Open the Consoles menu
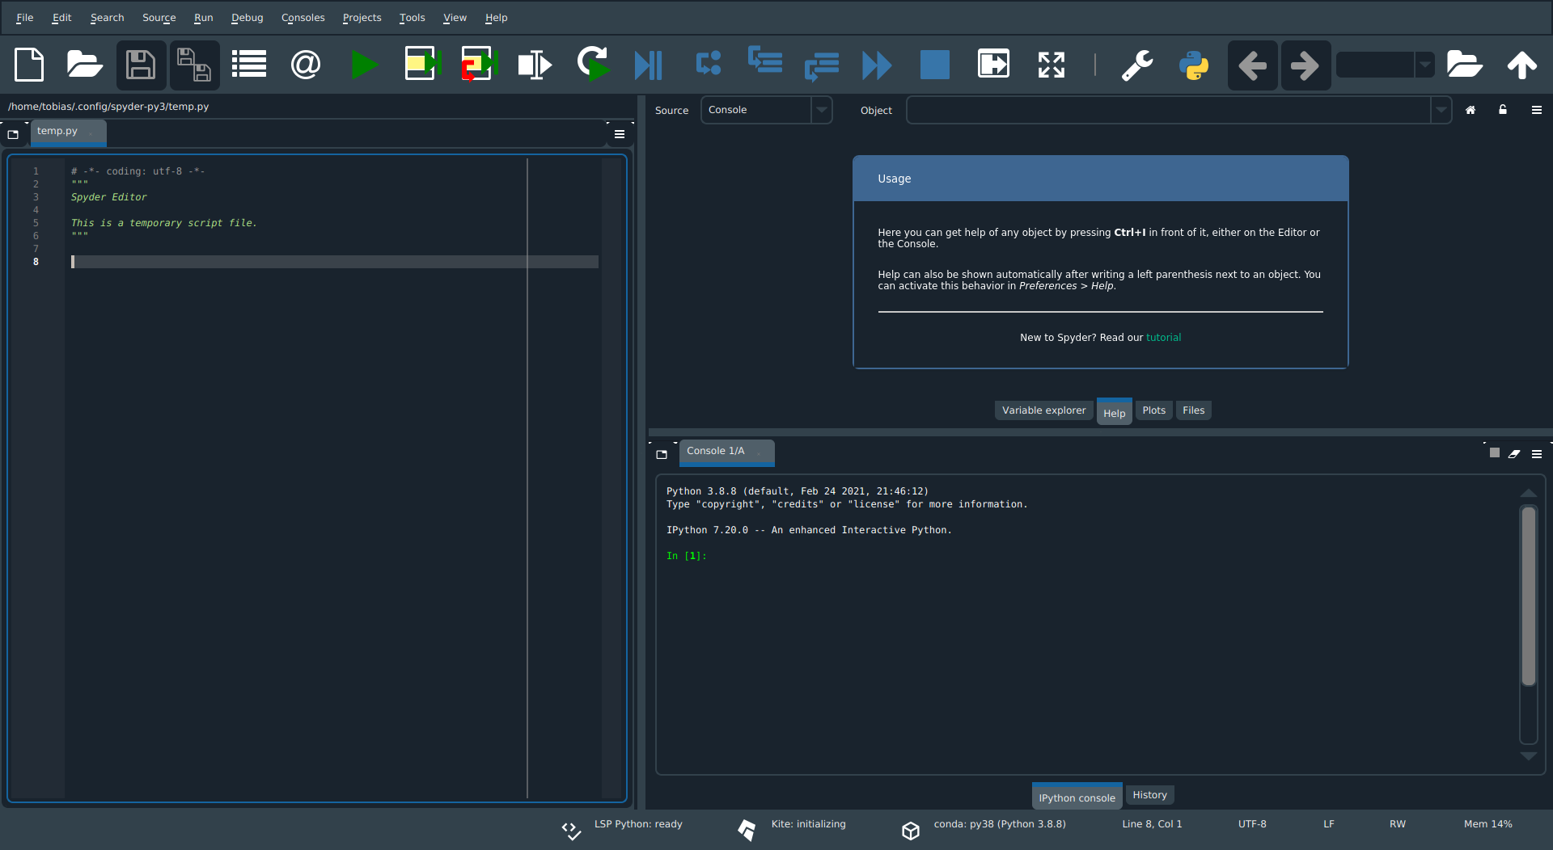This screenshot has height=850, width=1553. 303,18
